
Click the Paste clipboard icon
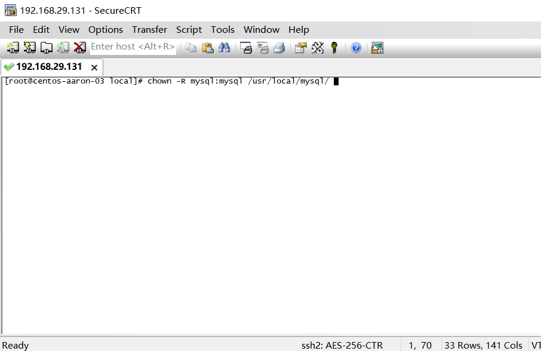point(207,48)
